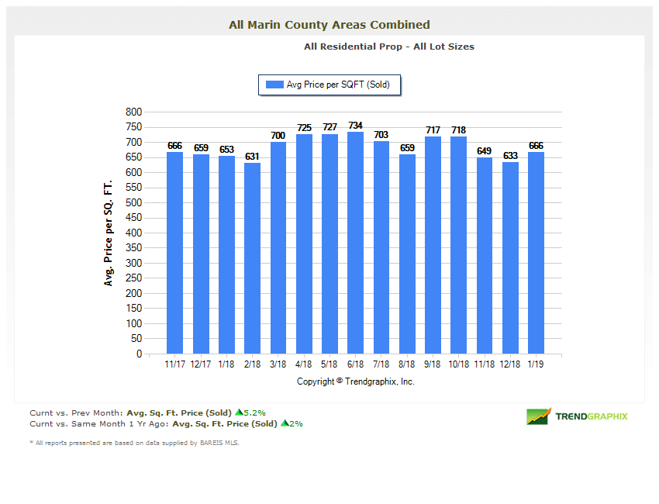Click the 9/18 bar showing 717
The height and width of the screenshot is (504, 659).
coord(433,245)
